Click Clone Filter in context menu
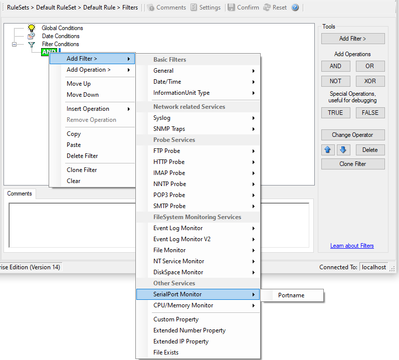The image size is (399, 360). [82, 170]
